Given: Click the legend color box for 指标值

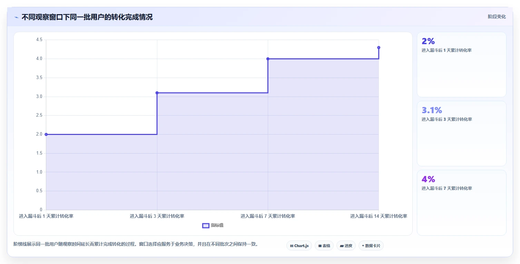Looking at the screenshot, I should (206, 225).
